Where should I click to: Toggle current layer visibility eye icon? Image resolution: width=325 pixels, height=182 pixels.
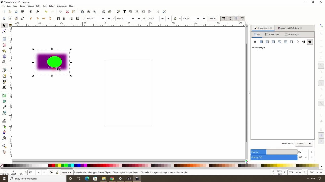tap(51, 172)
